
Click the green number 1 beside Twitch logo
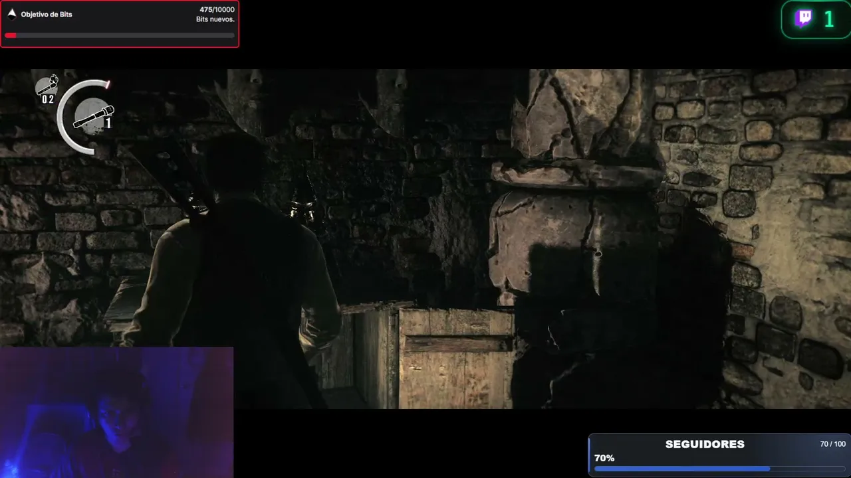828,19
